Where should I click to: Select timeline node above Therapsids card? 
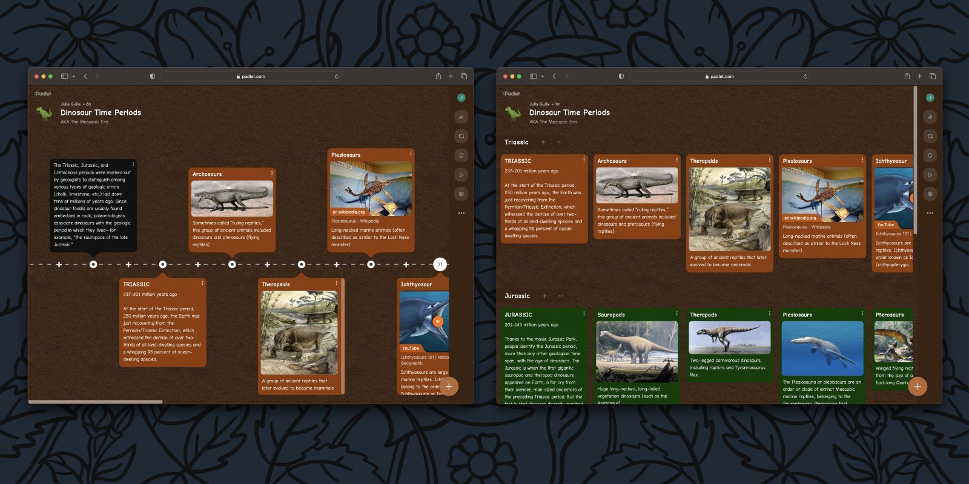coord(302,264)
